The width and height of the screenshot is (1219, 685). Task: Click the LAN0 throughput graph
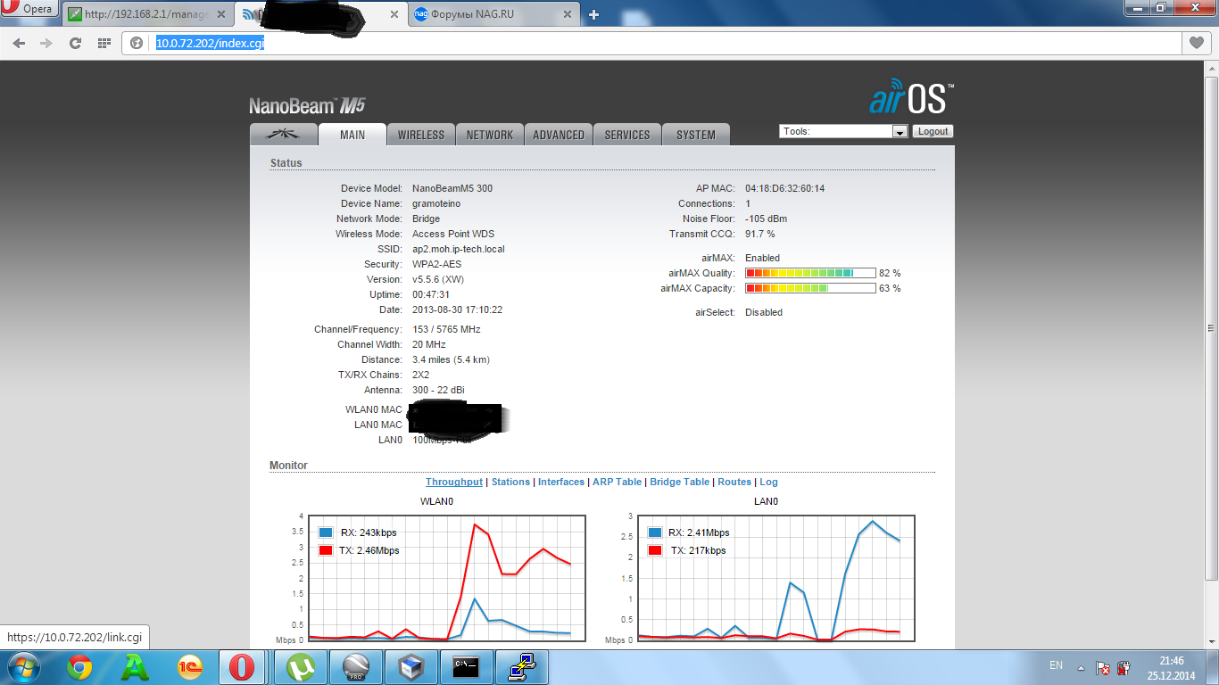tap(775, 578)
